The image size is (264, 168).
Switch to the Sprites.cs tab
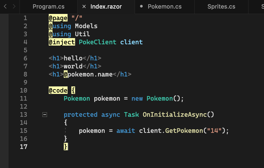coord(221,7)
